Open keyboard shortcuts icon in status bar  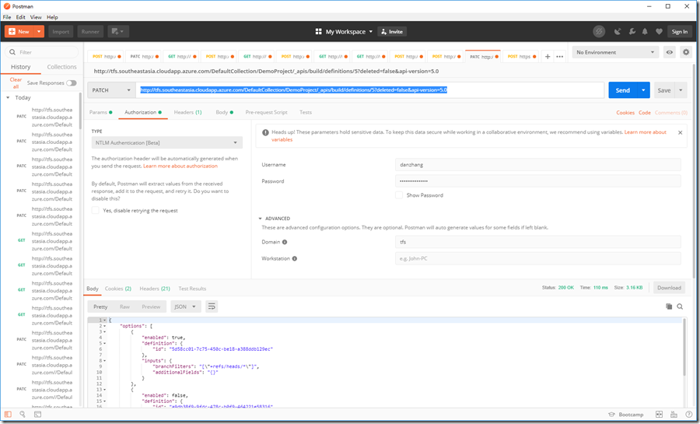pos(674,415)
